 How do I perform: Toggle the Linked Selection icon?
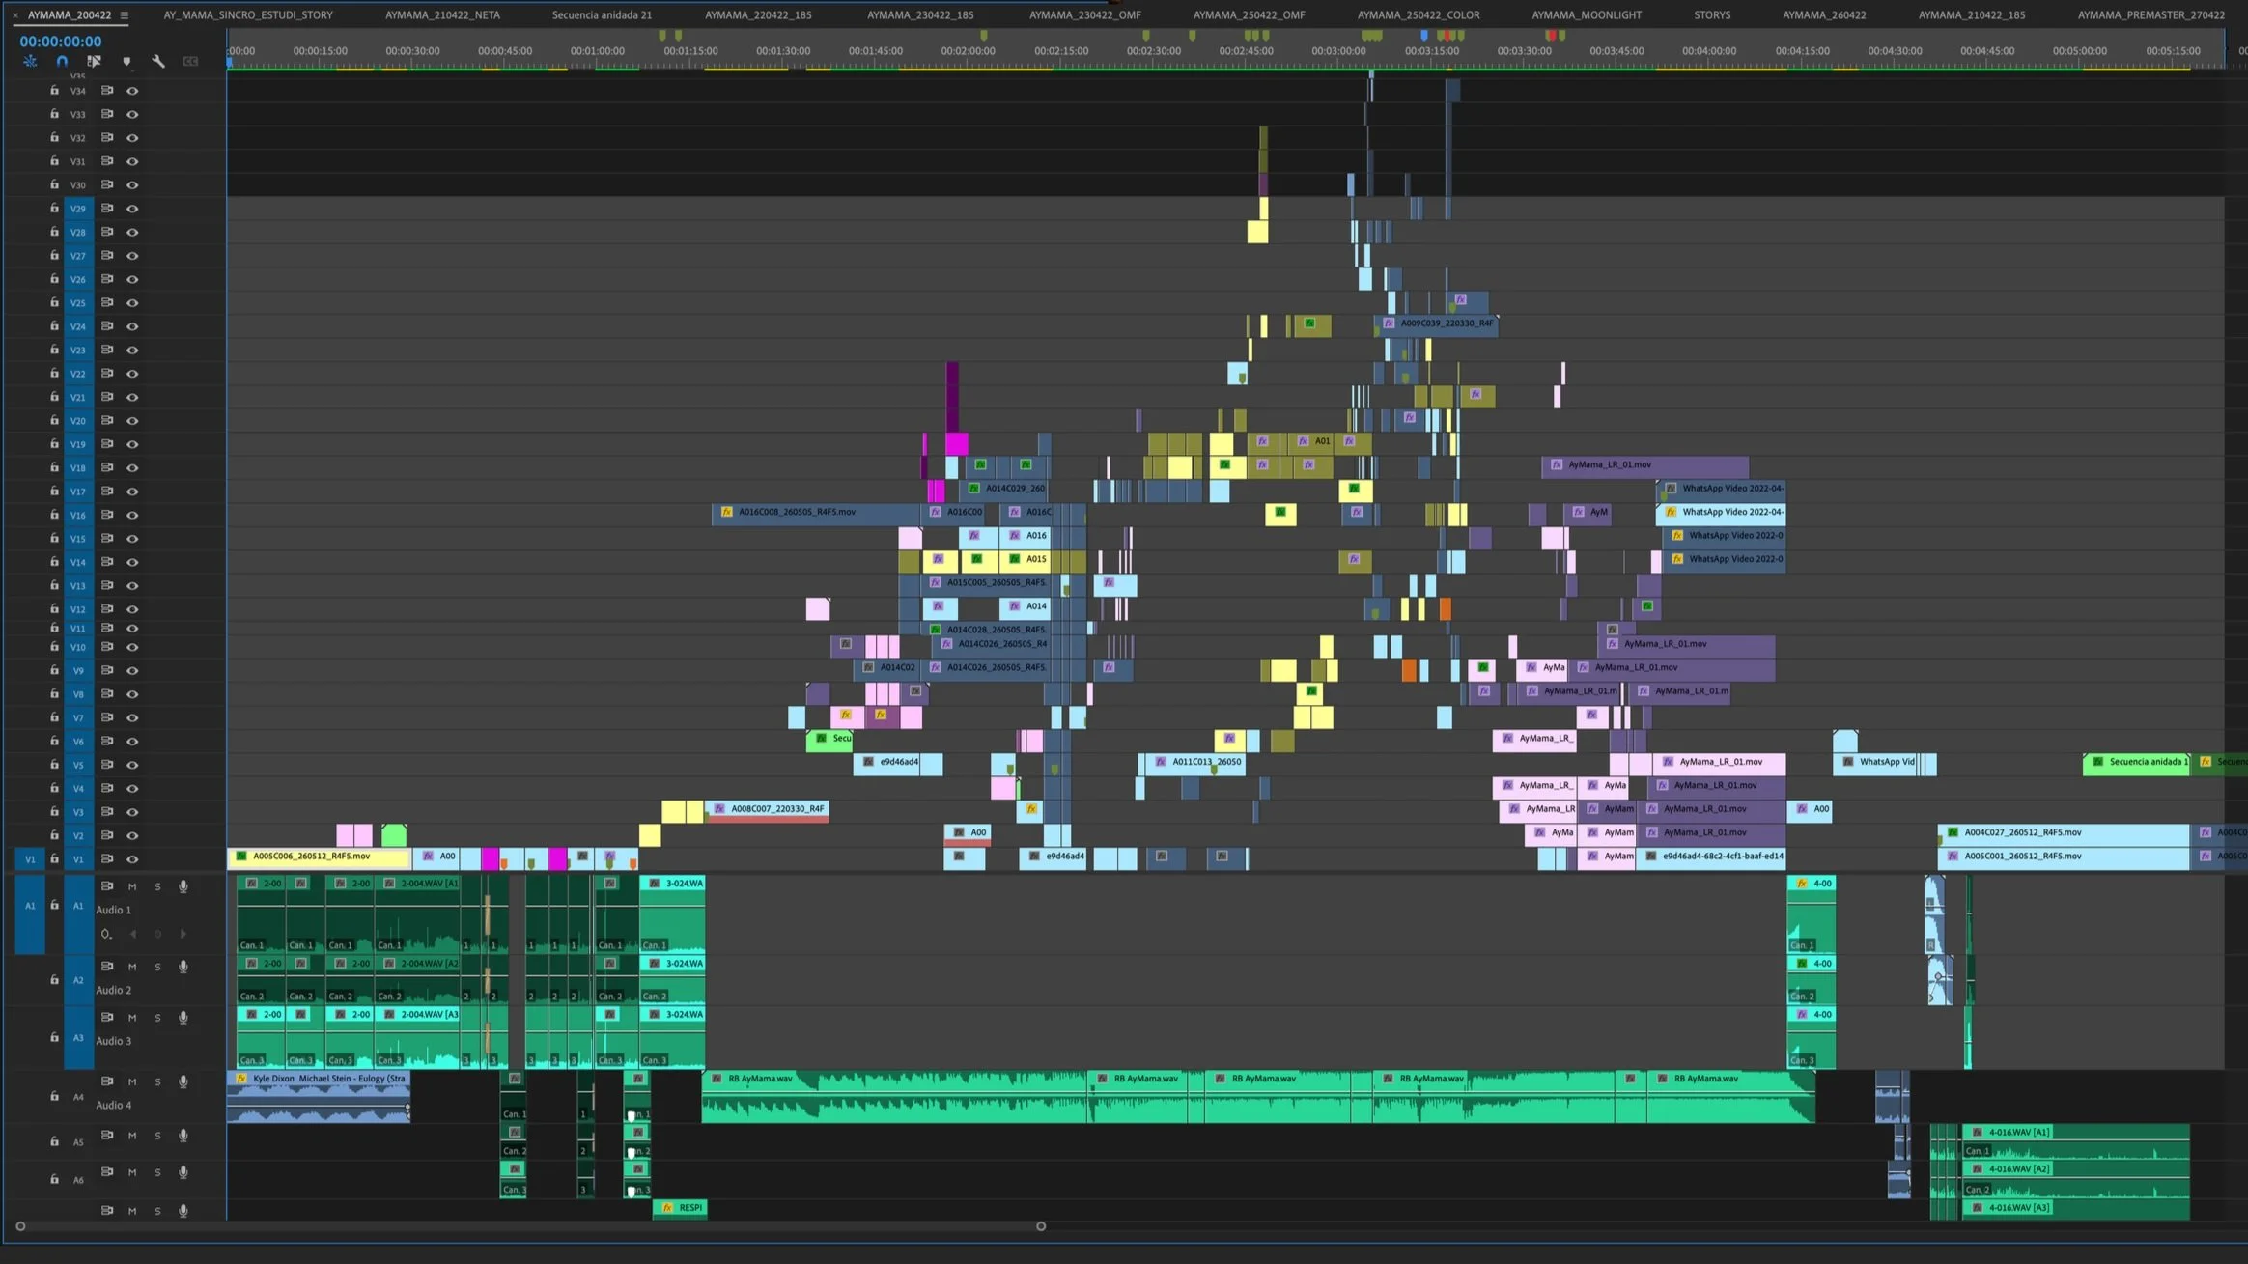[94, 61]
